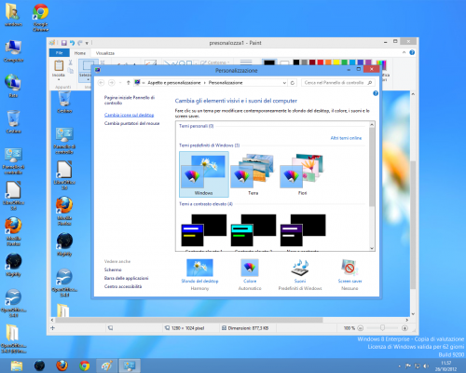The image size is (466, 373).
Task: Collapse the Paint ribbon with the chevron
Action: [404, 52]
